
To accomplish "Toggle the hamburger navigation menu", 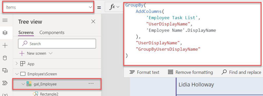I will 5,20.
